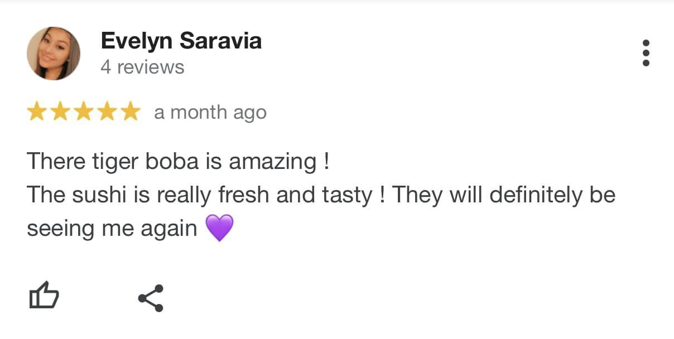Click the 'a month ago' timestamp

210,112
